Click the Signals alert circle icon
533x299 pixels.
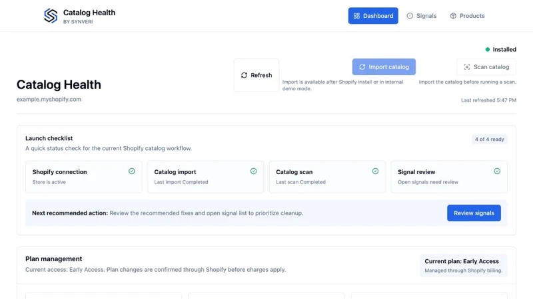(x=410, y=16)
